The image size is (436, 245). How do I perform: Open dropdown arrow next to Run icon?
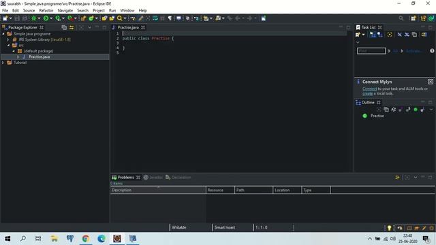coord(51,18)
